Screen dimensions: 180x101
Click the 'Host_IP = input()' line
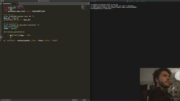pyautogui.click(x=11, y=18)
